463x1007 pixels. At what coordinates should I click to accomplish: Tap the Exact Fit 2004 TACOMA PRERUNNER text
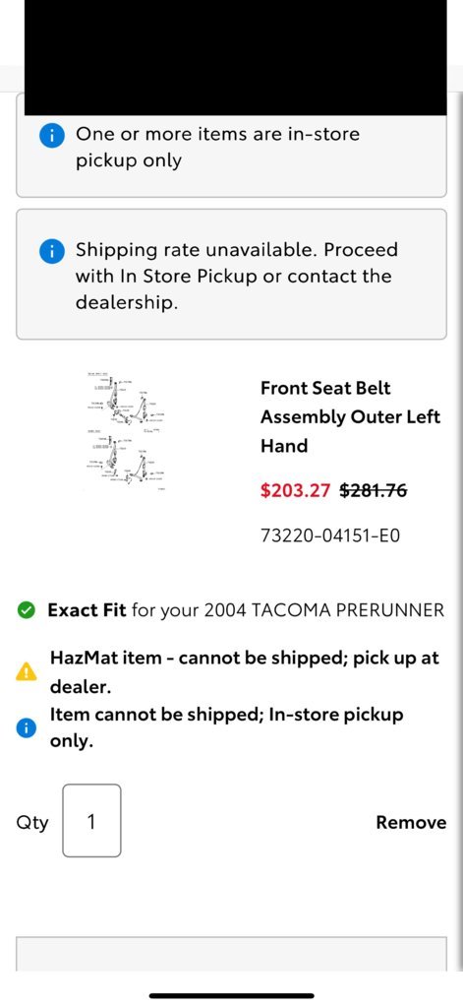246,610
